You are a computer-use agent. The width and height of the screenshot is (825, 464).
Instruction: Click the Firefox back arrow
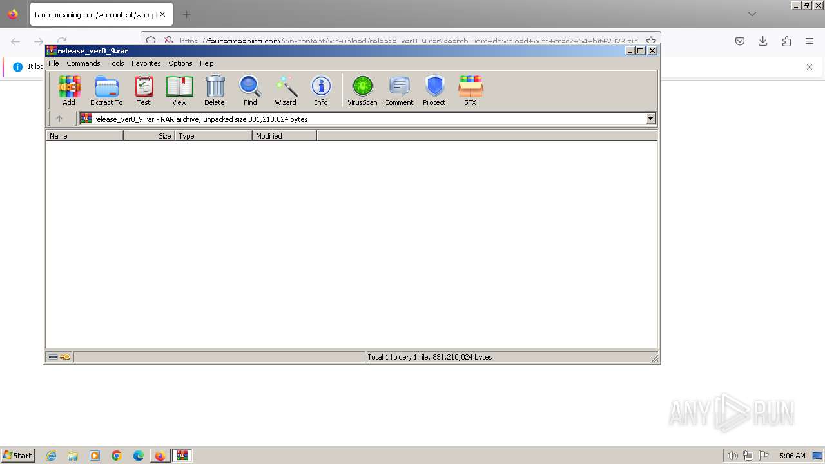click(15, 41)
